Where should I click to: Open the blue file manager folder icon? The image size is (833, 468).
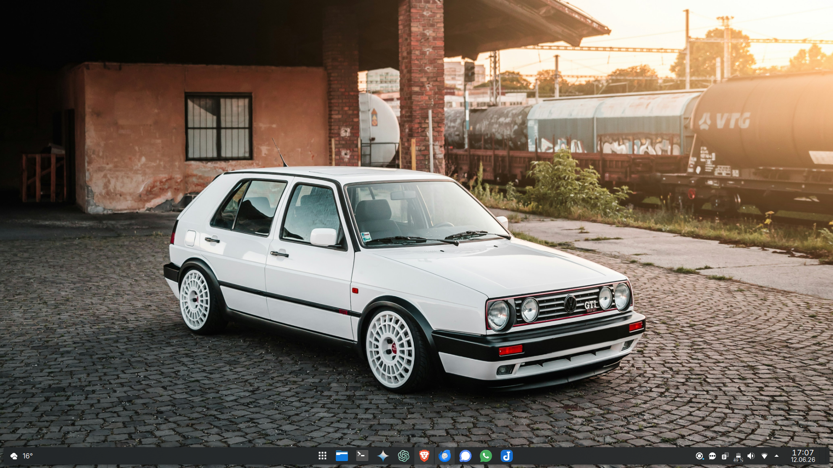[342, 456]
